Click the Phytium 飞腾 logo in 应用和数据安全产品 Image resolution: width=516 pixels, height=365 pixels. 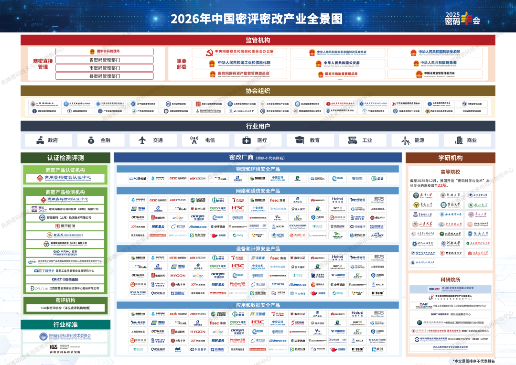click(x=237, y=340)
